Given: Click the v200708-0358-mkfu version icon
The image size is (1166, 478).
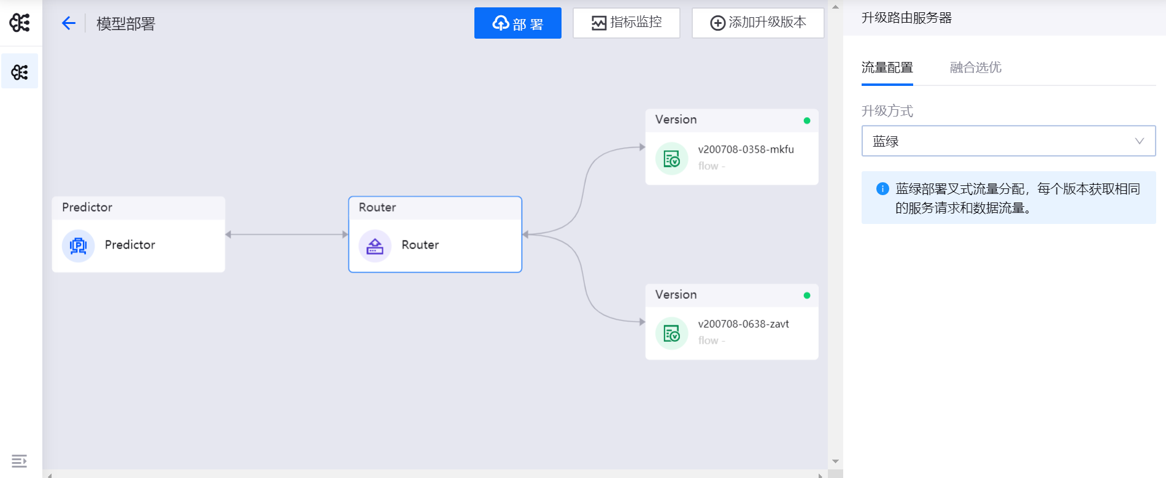Looking at the screenshot, I should click(672, 159).
